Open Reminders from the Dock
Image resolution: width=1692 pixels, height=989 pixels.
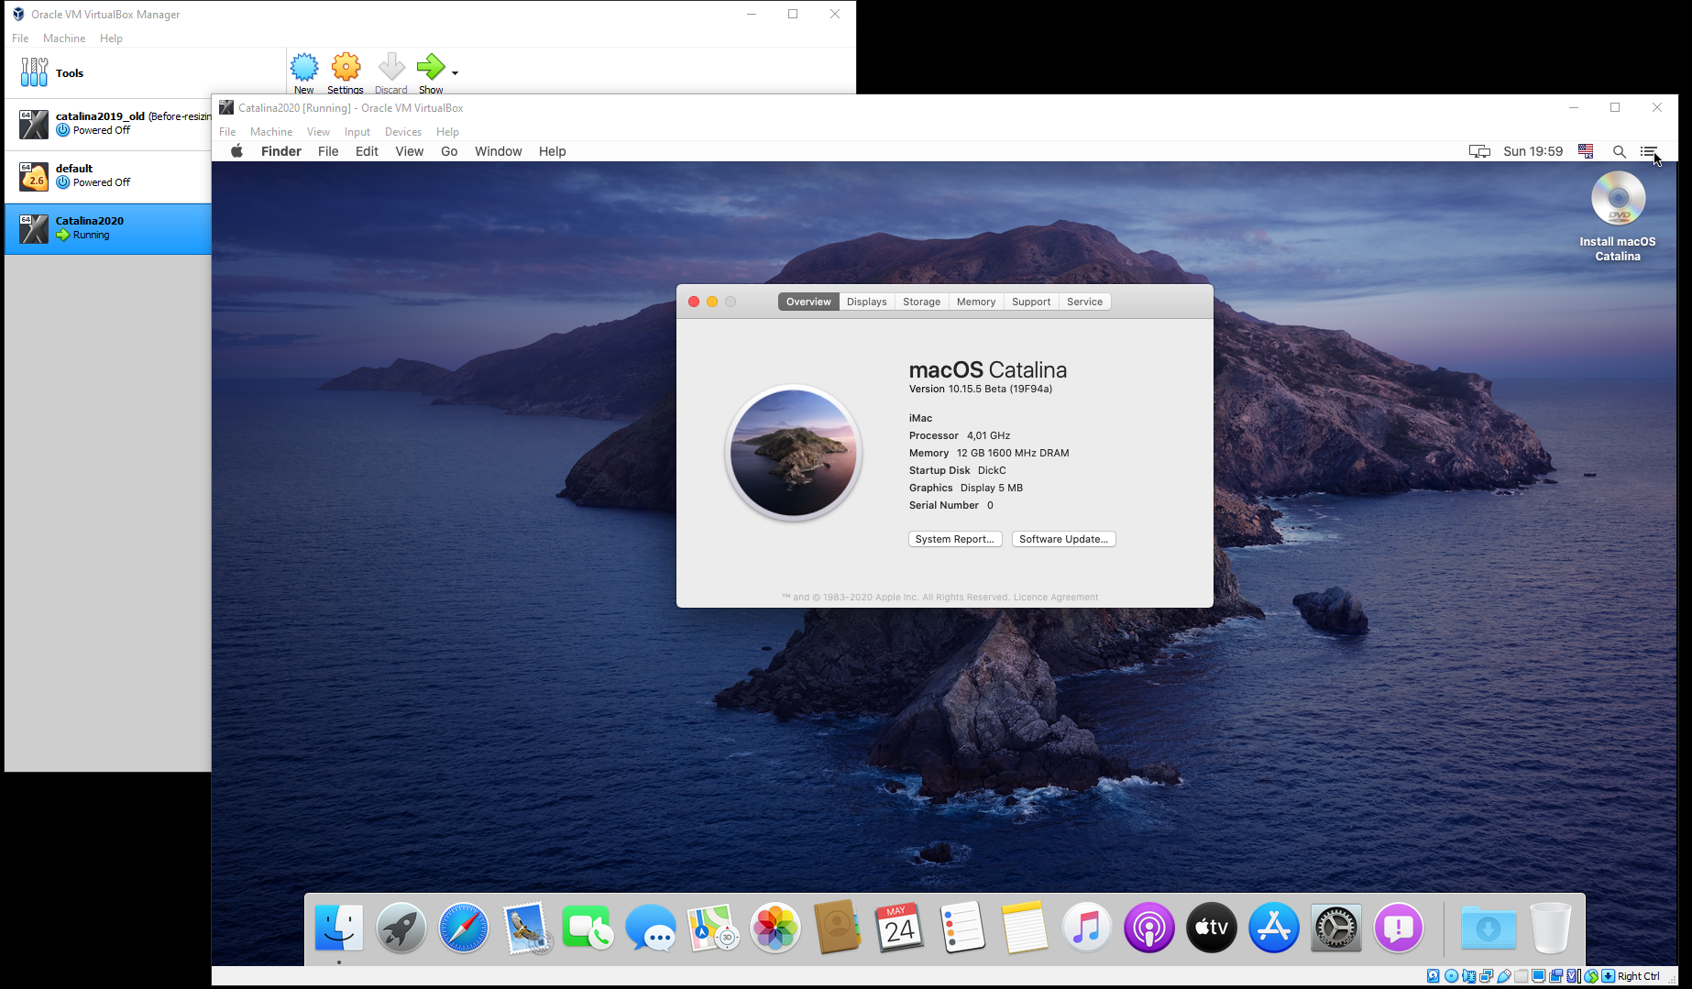point(962,928)
